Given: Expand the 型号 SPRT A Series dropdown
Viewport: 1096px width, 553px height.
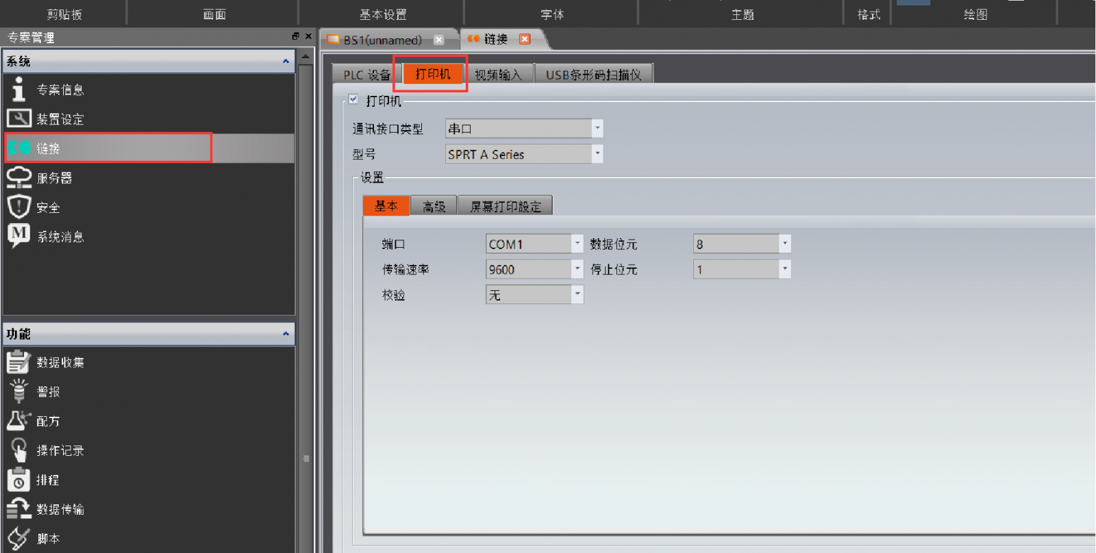Looking at the screenshot, I should tap(597, 154).
